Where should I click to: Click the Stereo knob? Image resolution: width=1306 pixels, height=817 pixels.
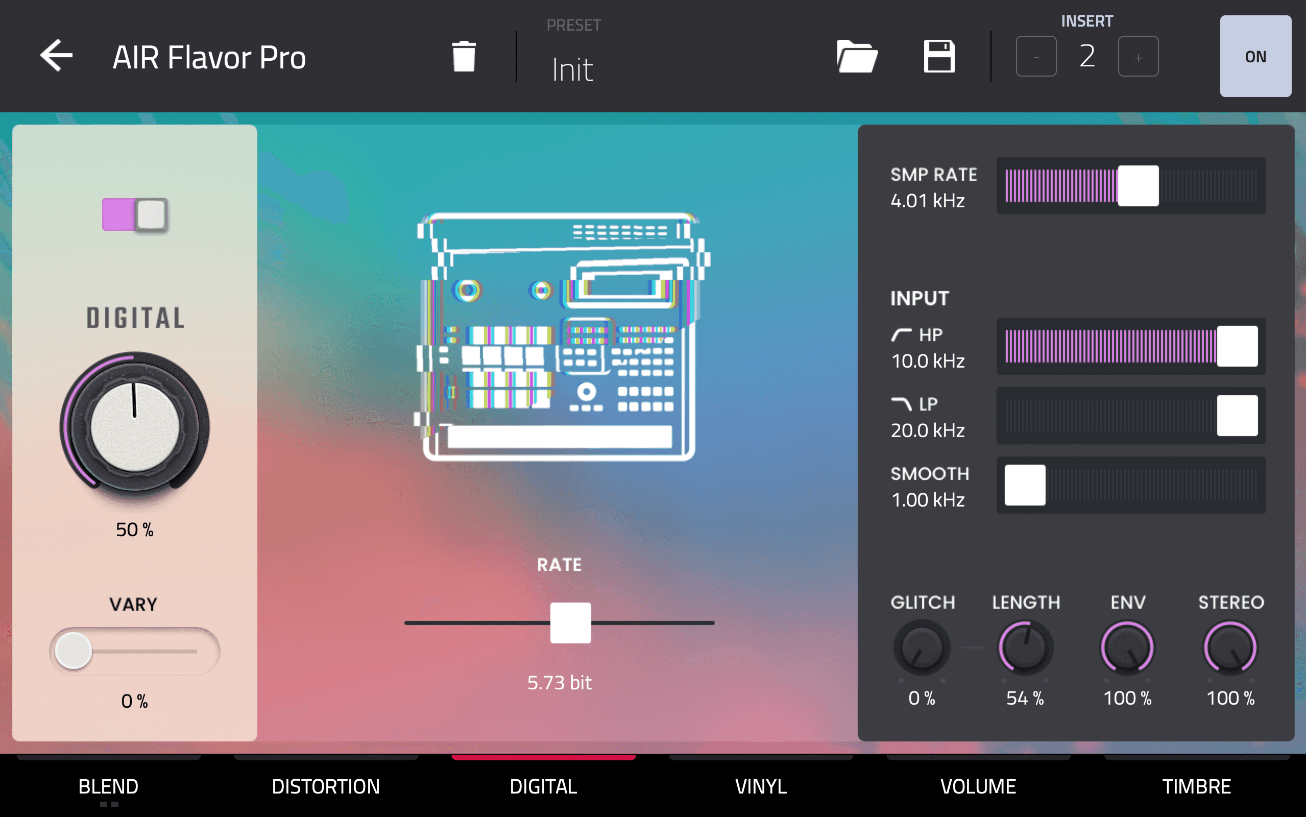point(1230,647)
